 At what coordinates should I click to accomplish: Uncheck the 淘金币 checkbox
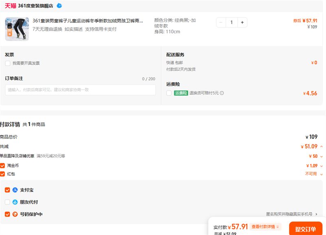2,166
